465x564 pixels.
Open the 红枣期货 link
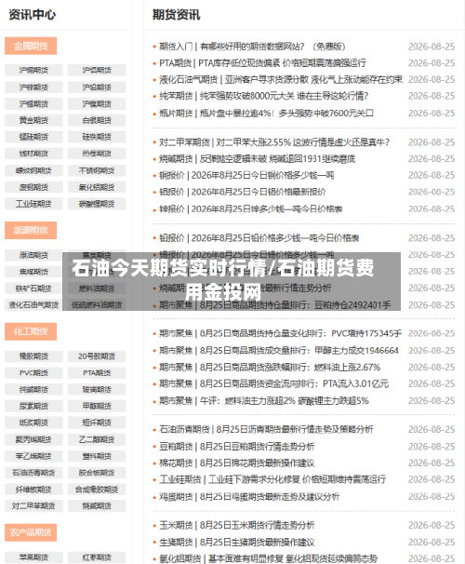coord(97,557)
